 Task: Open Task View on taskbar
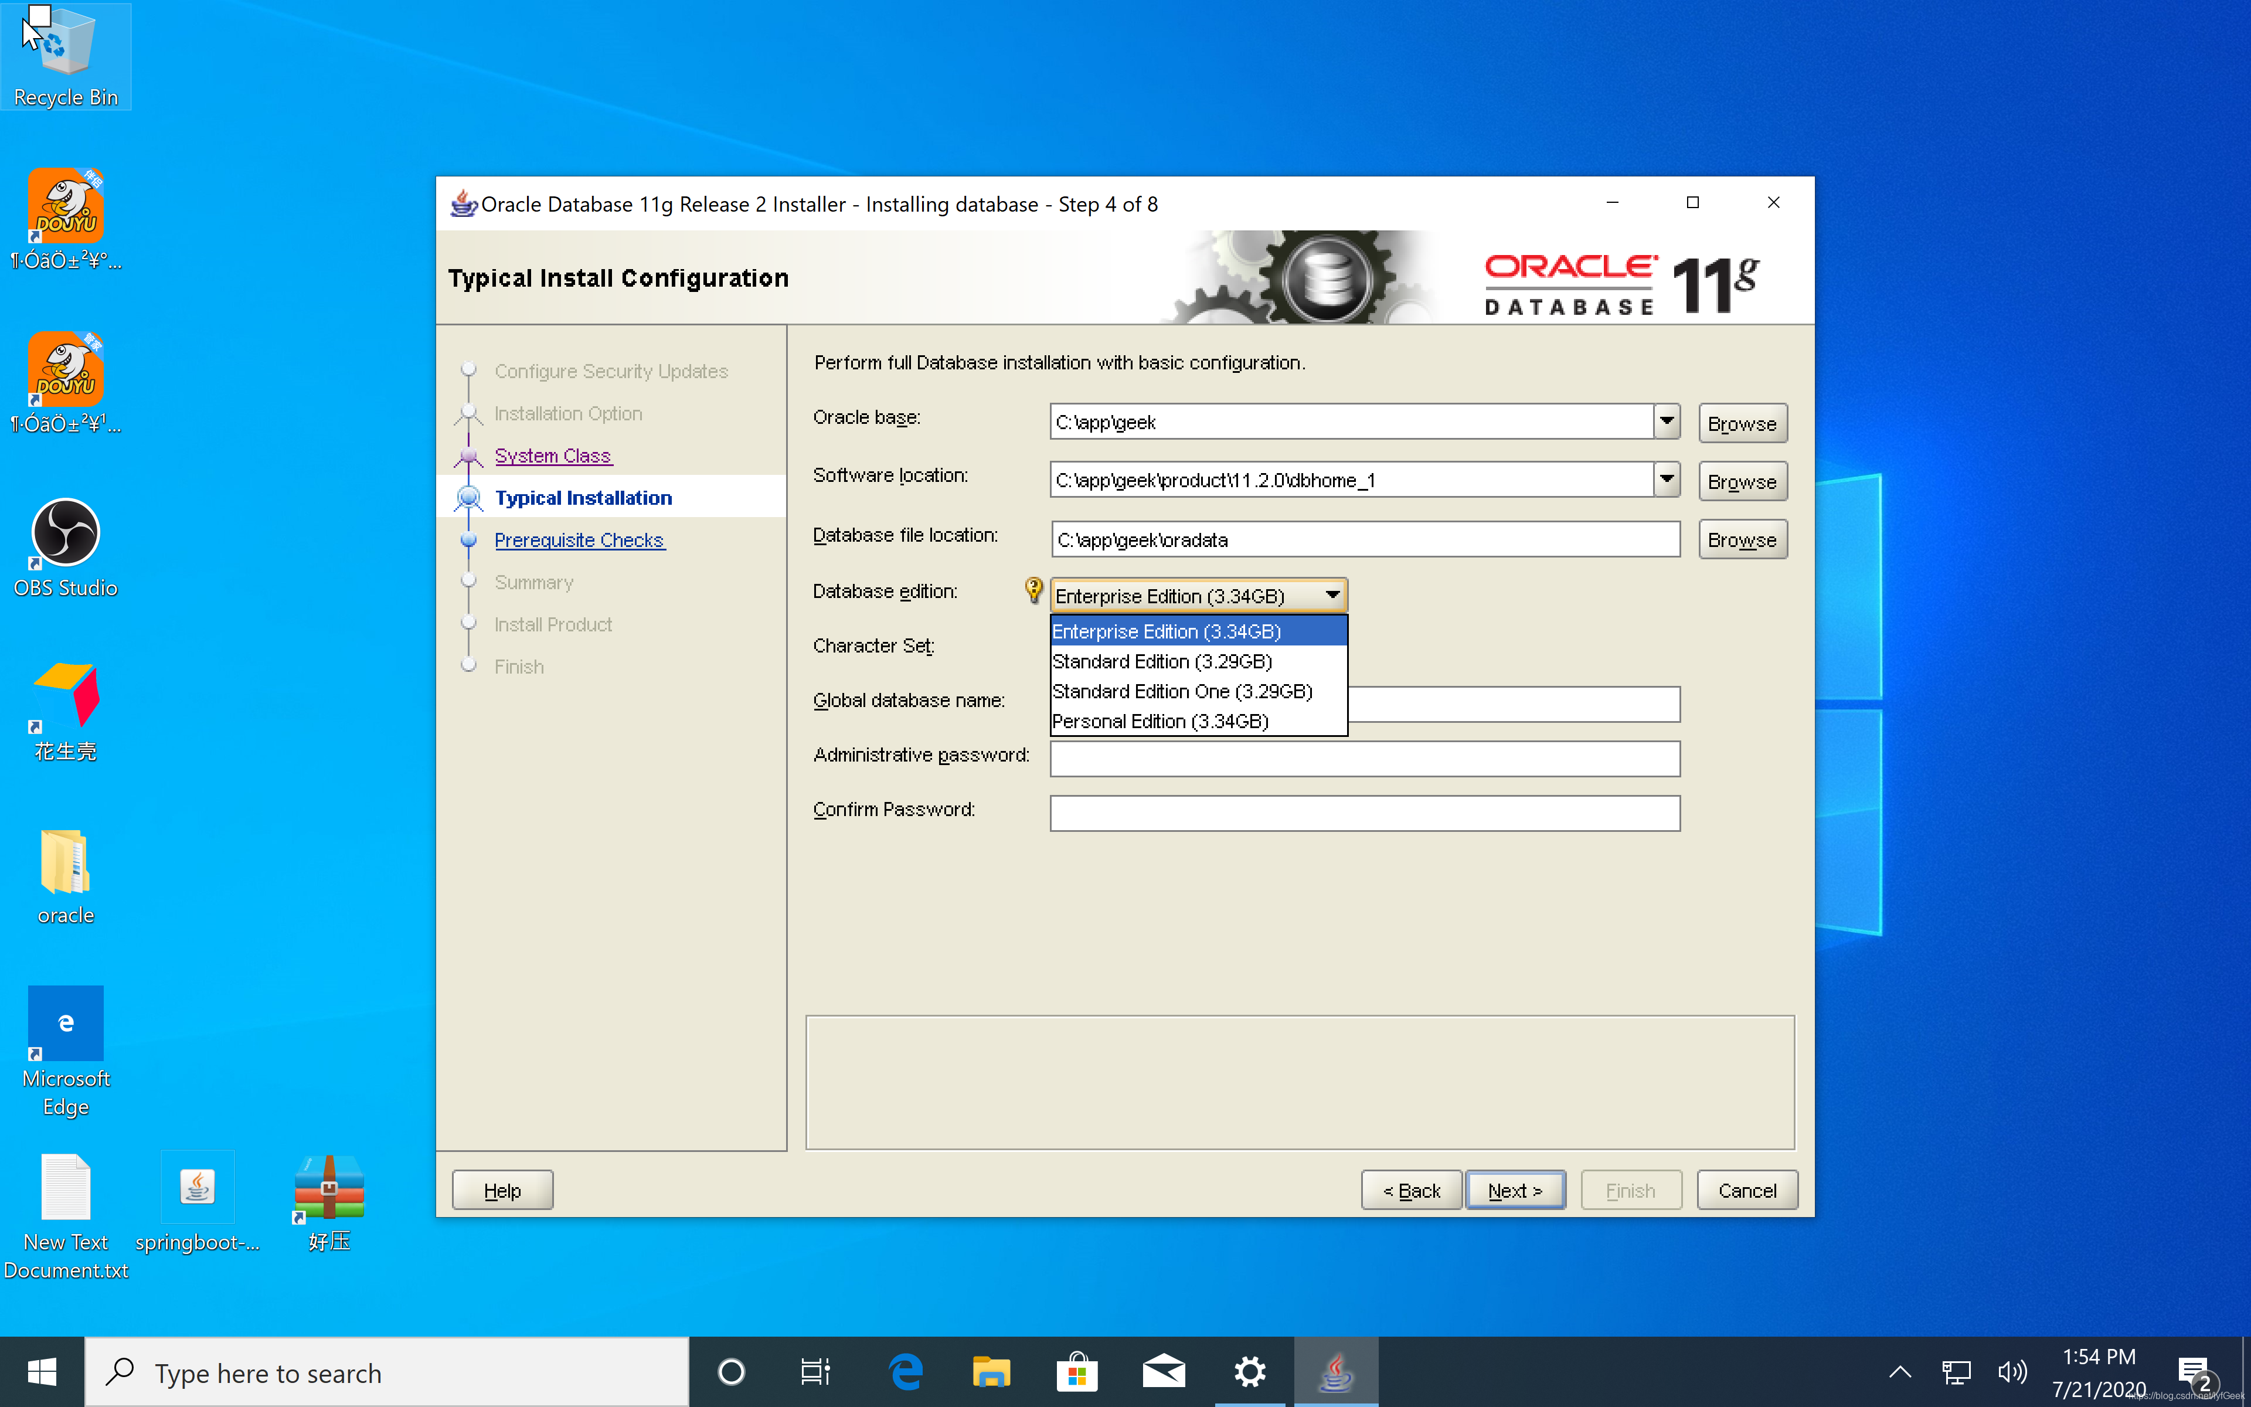(816, 1372)
